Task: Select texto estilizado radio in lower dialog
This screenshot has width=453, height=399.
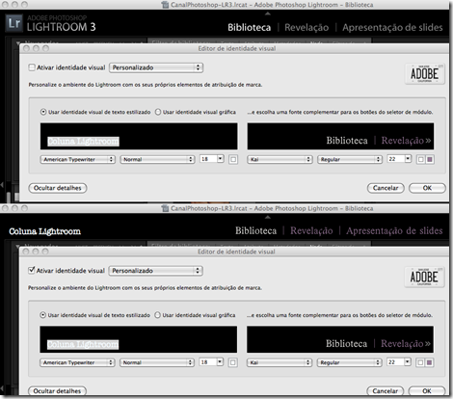Action: point(42,315)
